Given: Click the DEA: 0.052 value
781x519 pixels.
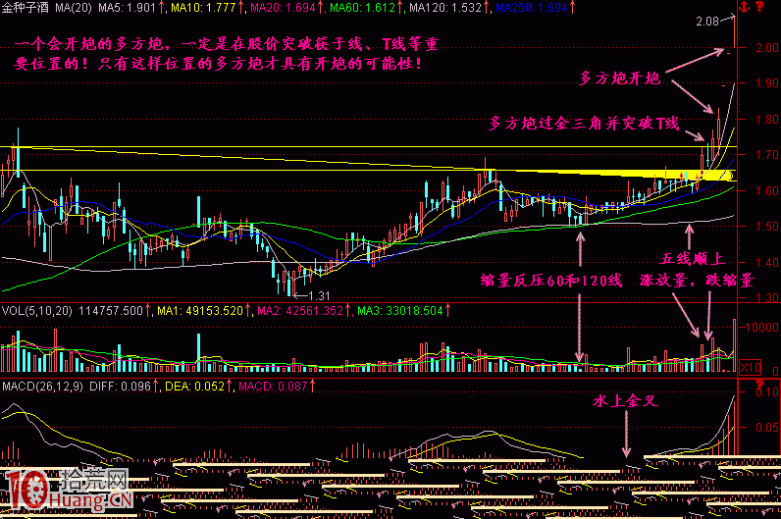Looking at the screenshot, I should [194, 386].
